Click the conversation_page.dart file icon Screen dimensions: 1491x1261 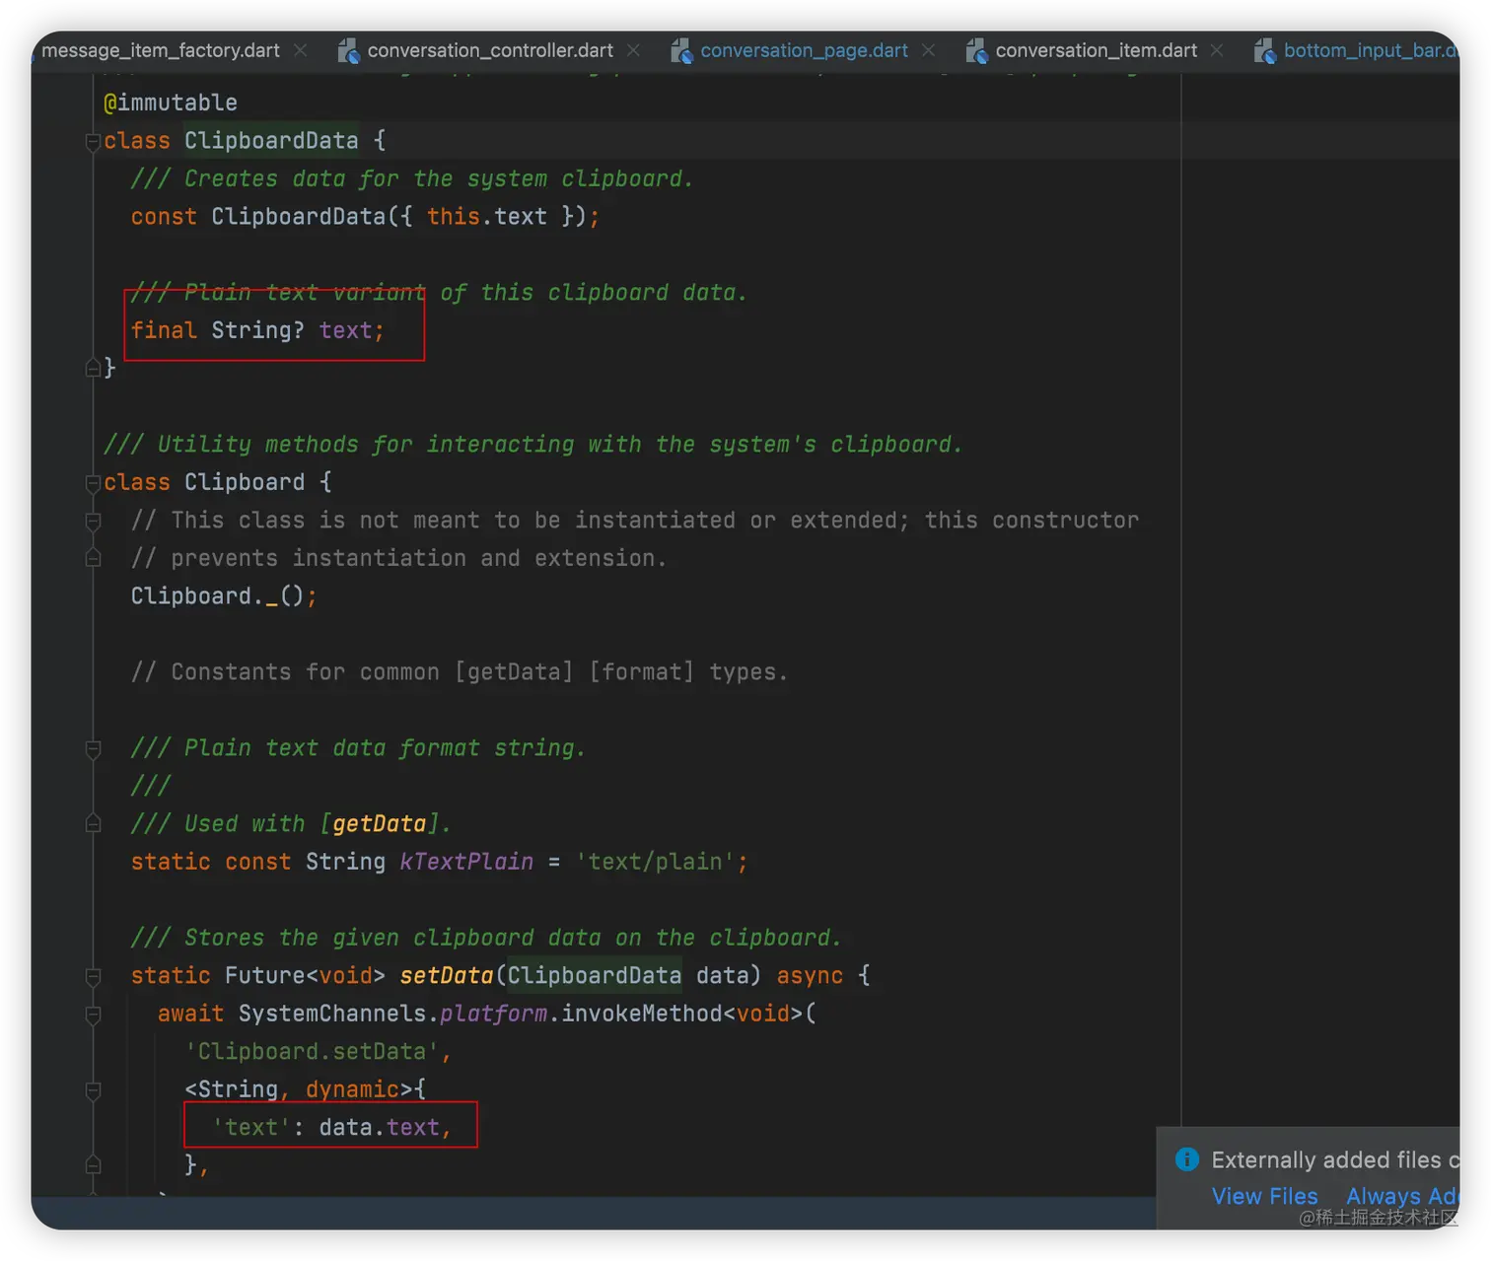[681, 51]
